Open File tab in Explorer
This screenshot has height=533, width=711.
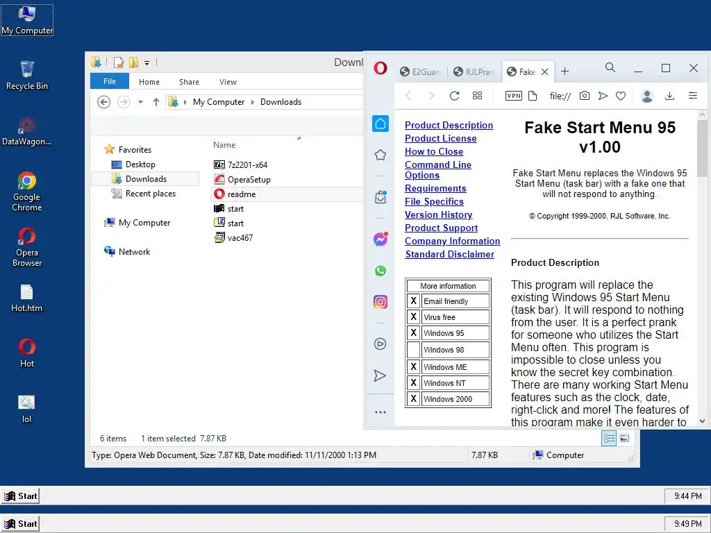point(110,81)
